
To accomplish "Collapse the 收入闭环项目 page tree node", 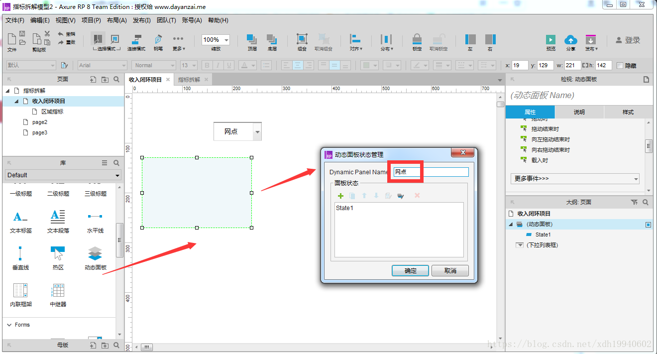I will tap(17, 101).
